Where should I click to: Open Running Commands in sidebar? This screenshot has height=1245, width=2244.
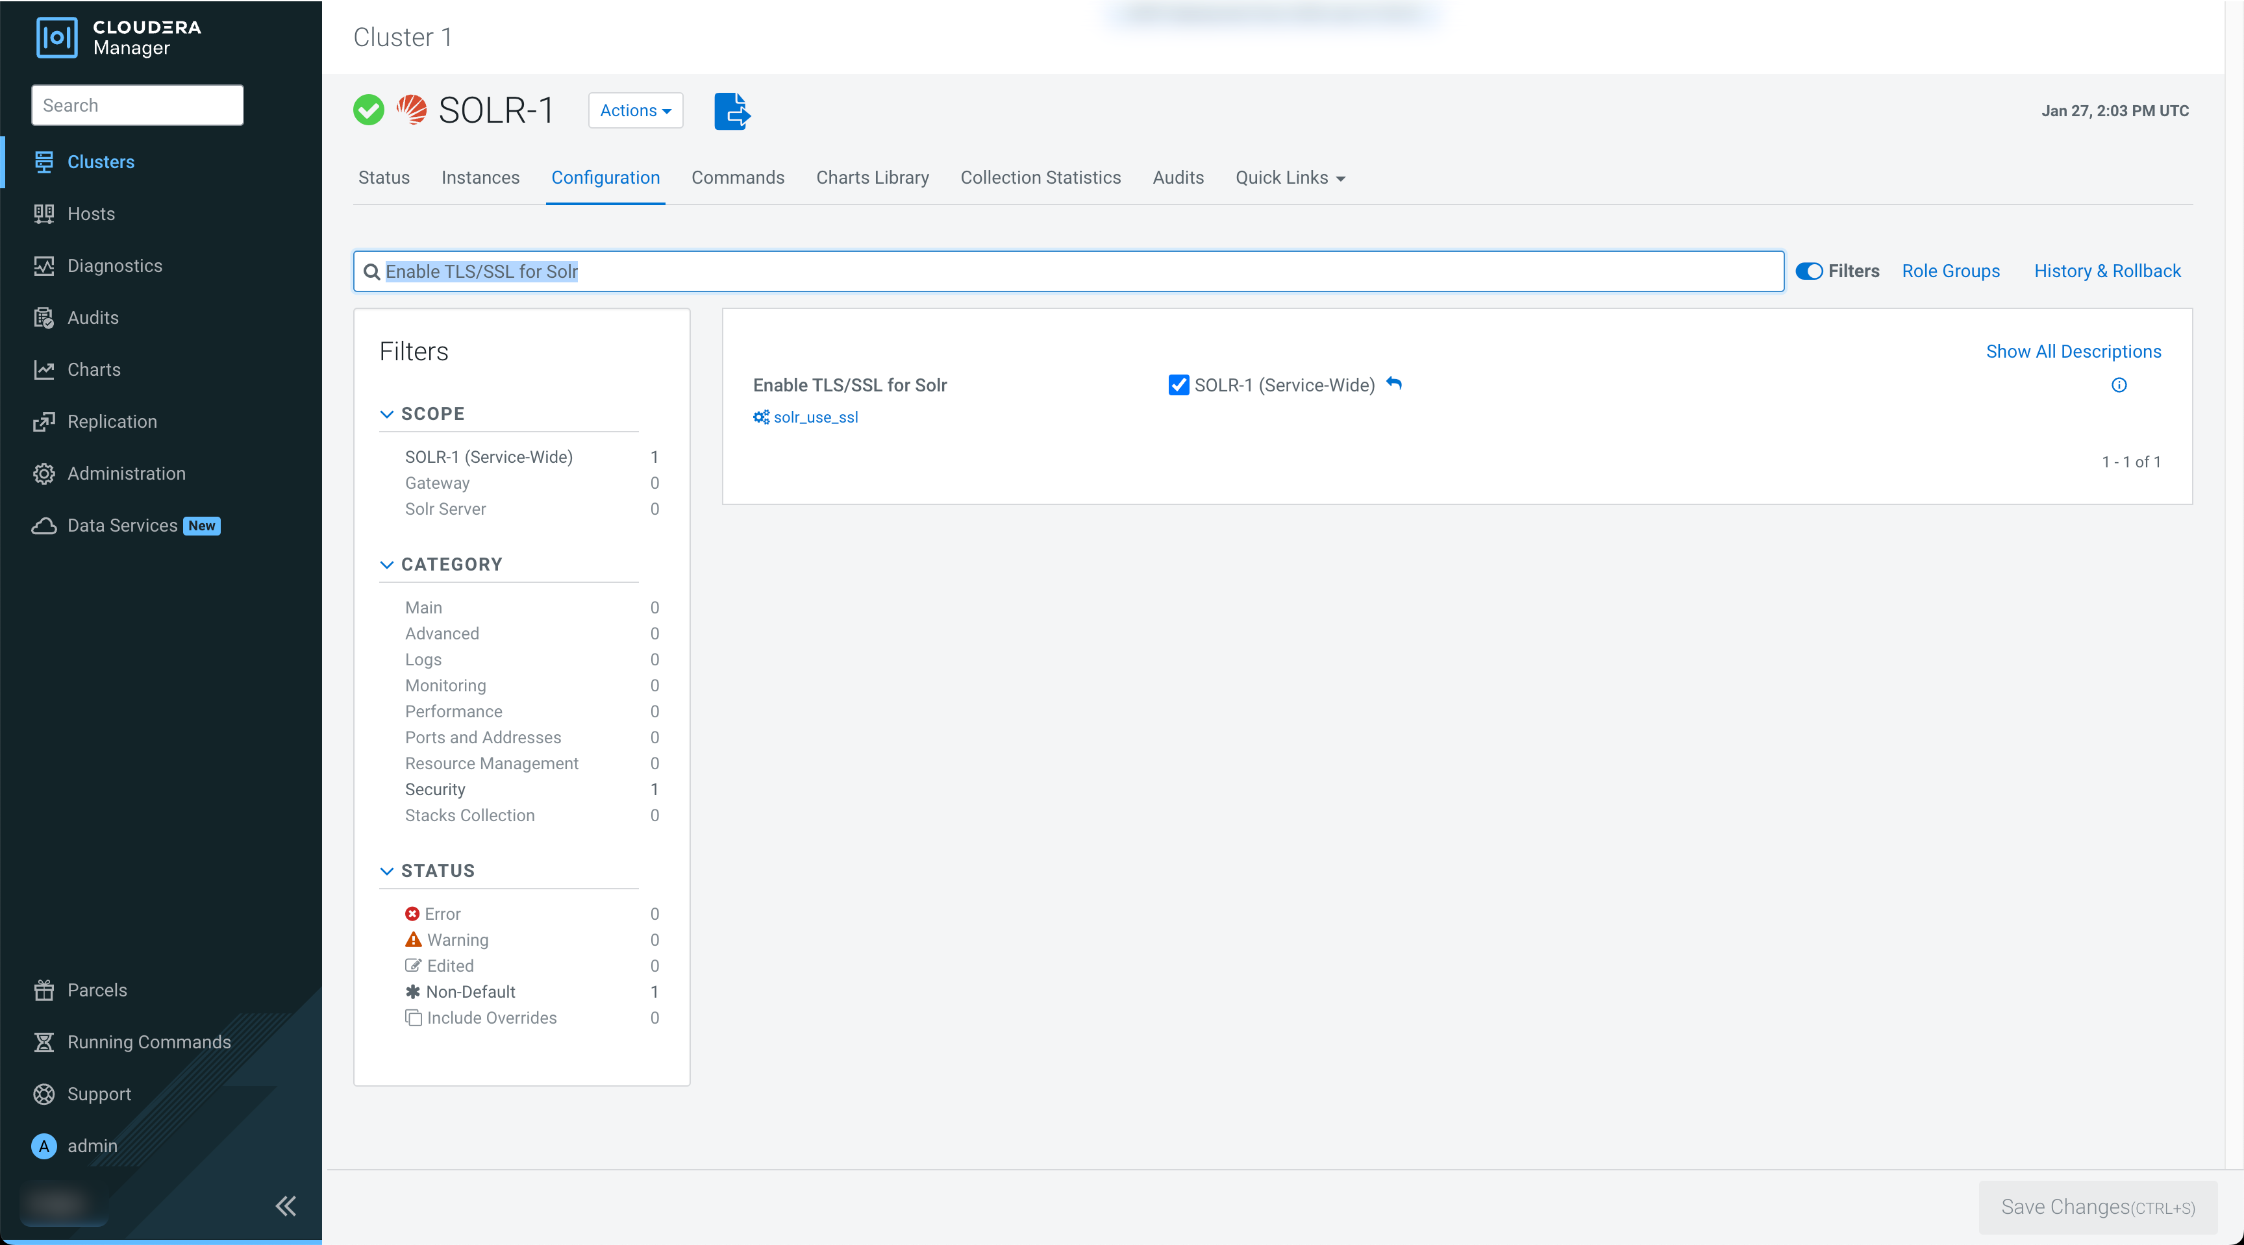click(x=148, y=1042)
